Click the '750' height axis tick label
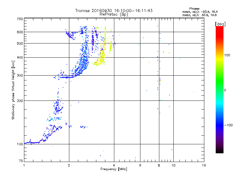Screen dimensions: 240x180 pyautogui.click(x=20, y=19)
